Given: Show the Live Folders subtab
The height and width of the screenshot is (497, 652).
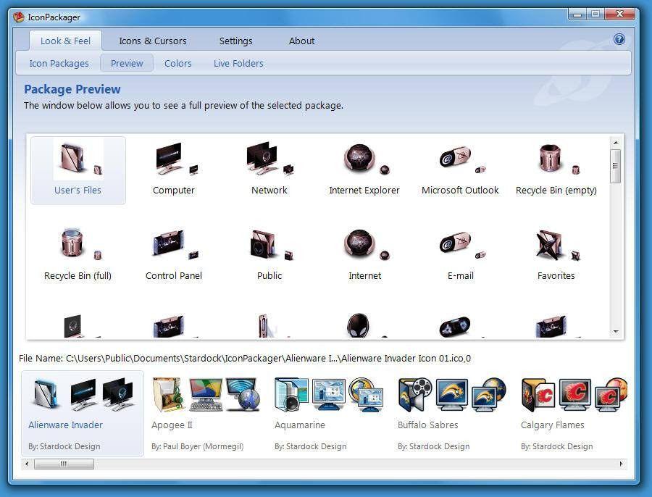Looking at the screenshot, I should (238, 64).
